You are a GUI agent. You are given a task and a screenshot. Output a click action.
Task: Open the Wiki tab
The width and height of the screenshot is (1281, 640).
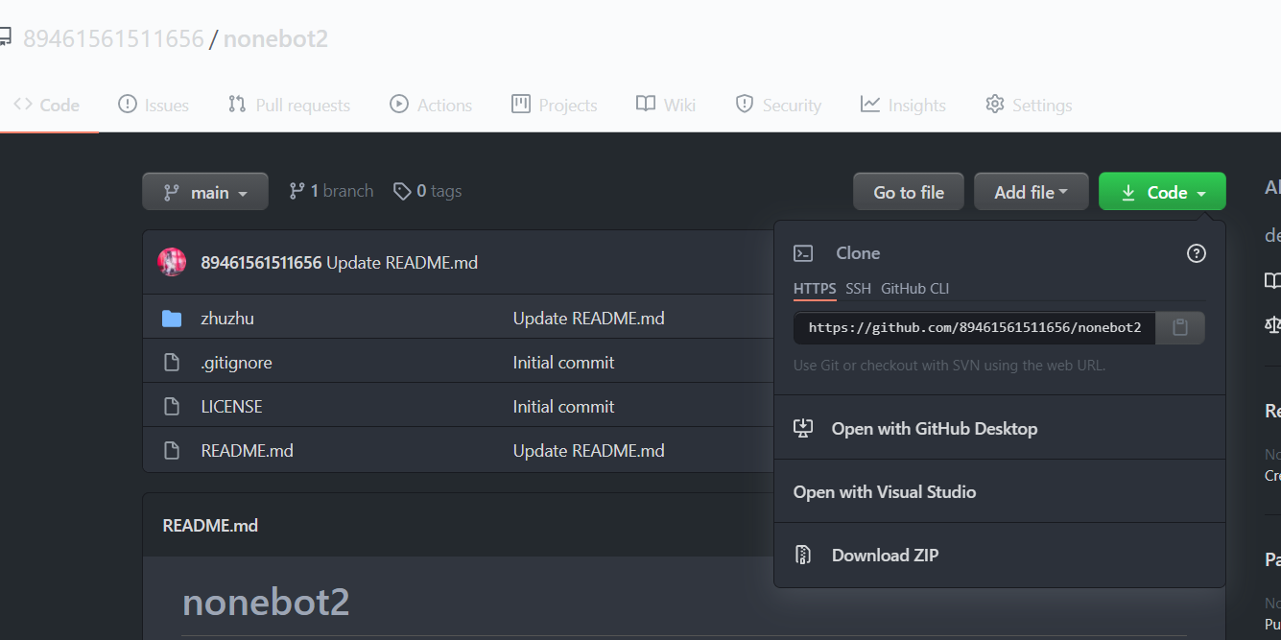point(666,105)
